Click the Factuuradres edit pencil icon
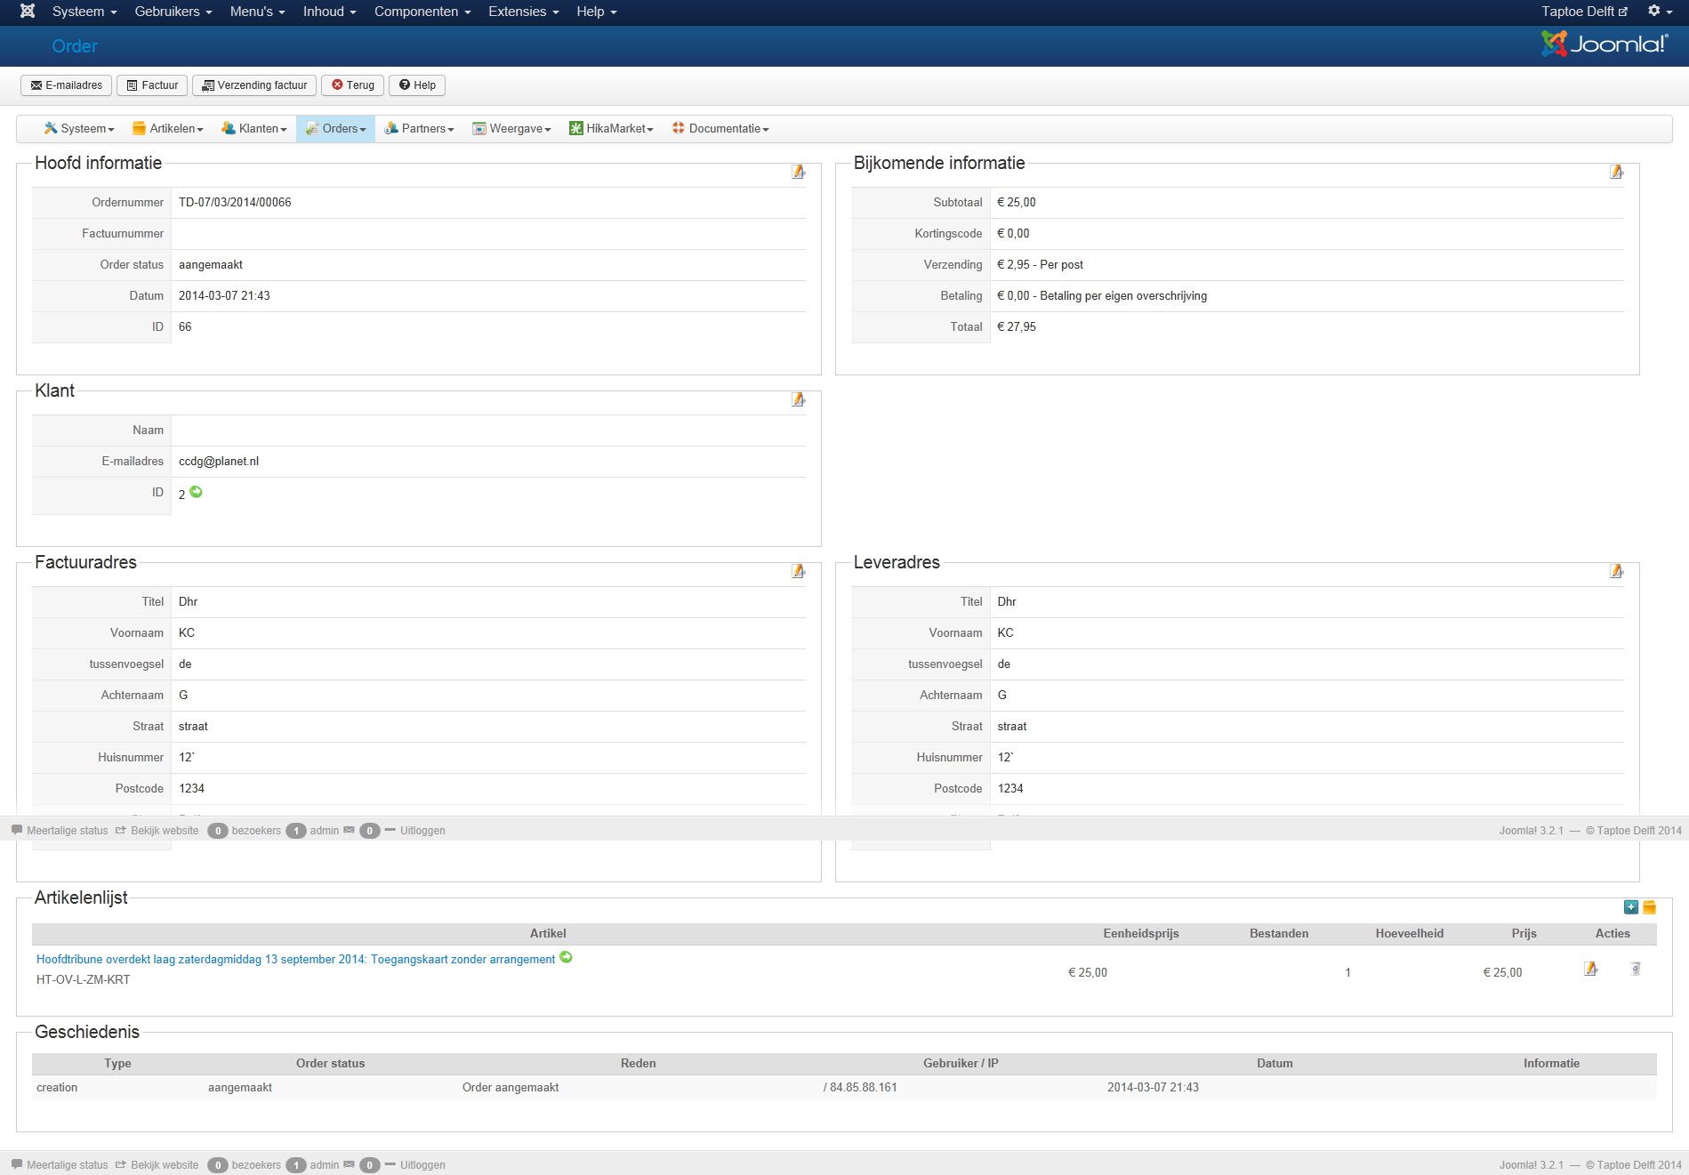The height and width of the screenshot is (1175, 1689). (x=798, y=571)
